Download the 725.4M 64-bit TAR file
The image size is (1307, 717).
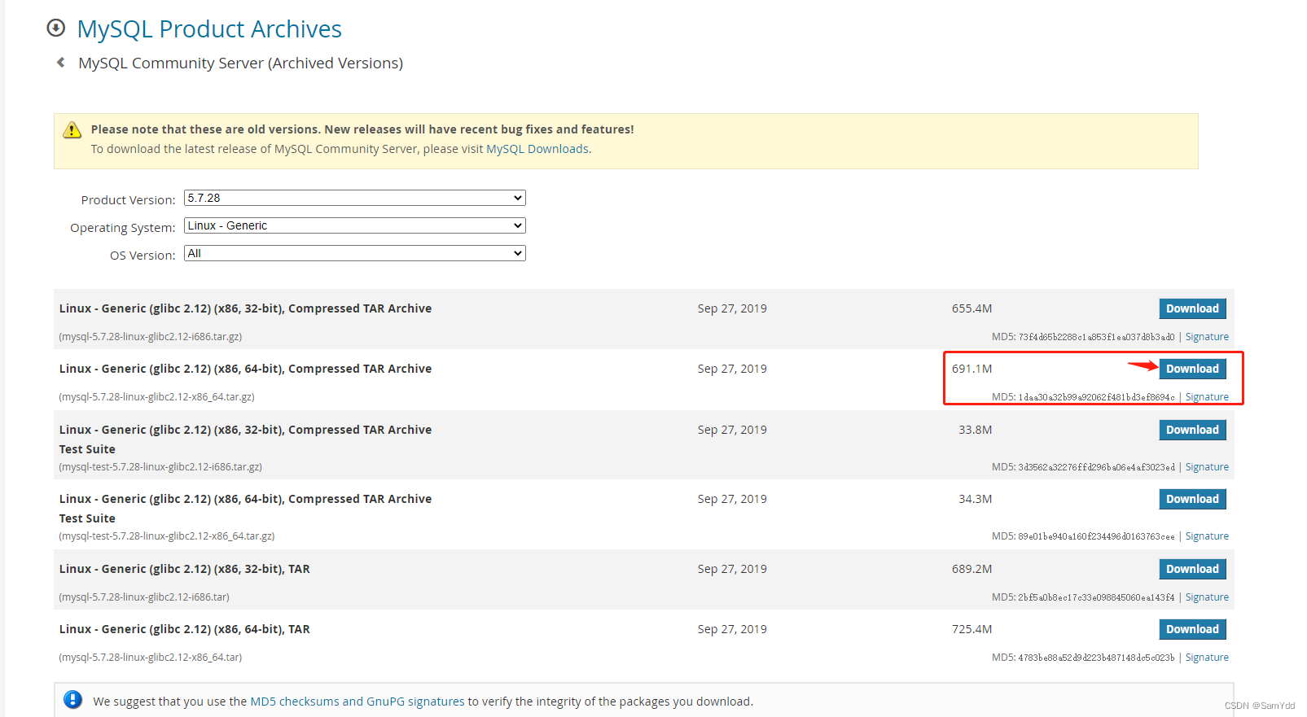click(x=1192, y=629)
